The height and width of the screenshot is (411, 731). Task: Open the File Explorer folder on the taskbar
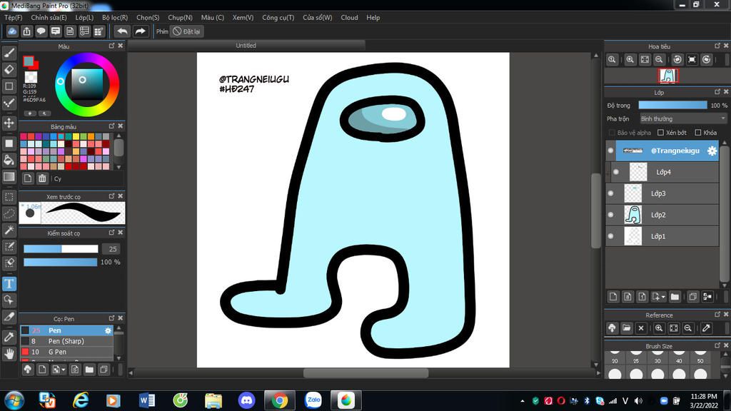tap(213, 400)
